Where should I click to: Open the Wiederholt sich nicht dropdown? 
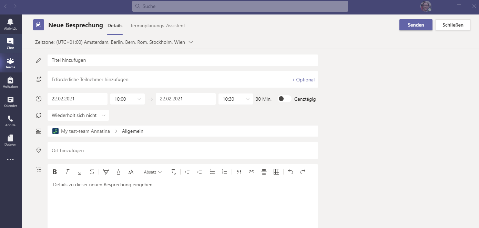78,115
